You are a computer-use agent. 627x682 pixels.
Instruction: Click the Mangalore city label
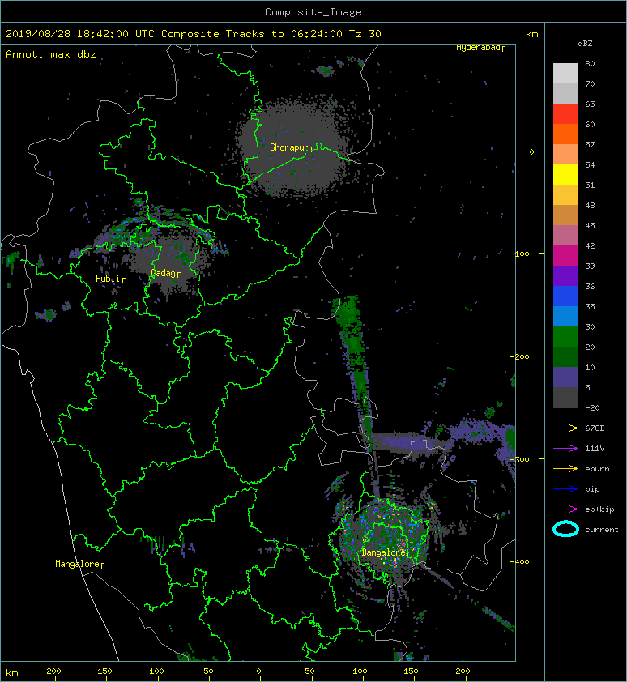click(79, 564)
